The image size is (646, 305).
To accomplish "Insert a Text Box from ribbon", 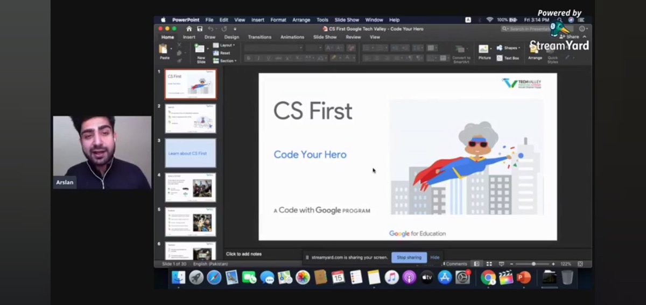I will click(508, 58).
